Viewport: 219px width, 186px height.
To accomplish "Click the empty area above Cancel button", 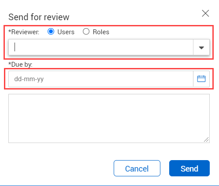I will 137,151.
